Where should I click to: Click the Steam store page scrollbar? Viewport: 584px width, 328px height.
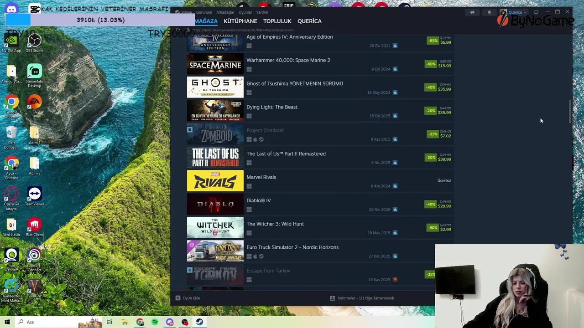[570, 111]
